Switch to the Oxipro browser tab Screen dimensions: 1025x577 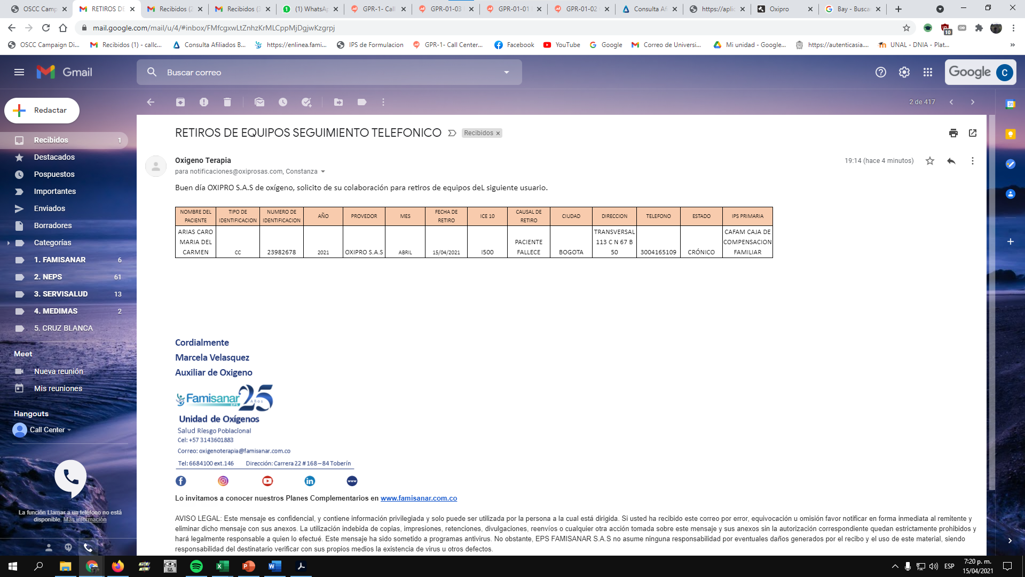784,9
